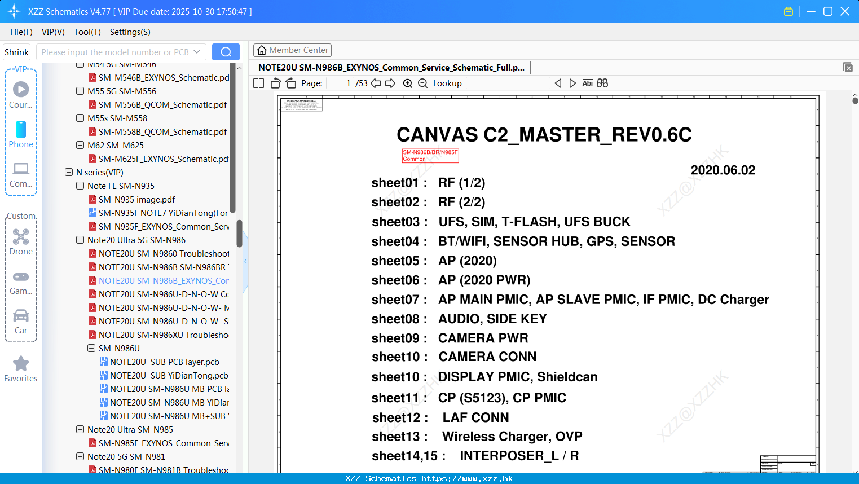Image resolution: width=859 pixels, height=484 pixels.
Task: Click the Page number input box
Action: point(340,83)
